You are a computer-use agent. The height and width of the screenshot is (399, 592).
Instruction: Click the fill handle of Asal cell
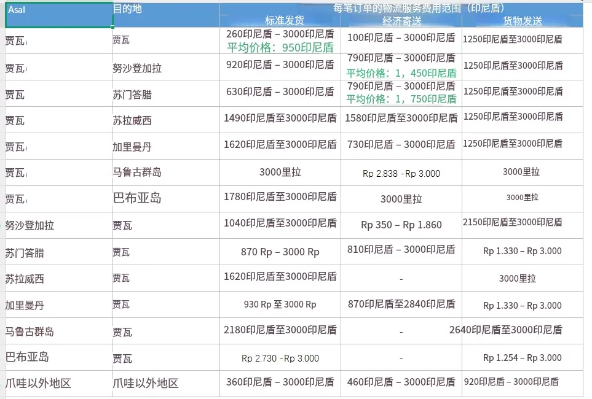(x=112, y=27)
